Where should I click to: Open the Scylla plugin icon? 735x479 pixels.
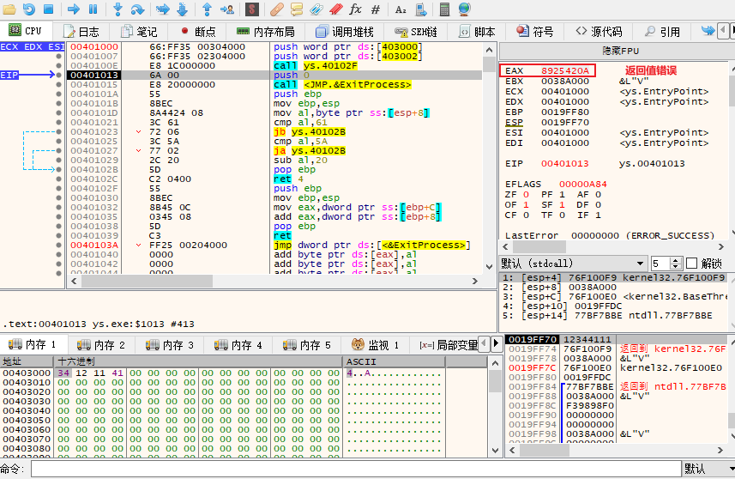(252, 9)
